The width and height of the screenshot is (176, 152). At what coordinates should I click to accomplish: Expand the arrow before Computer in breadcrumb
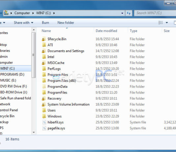pyautogui.click(x=11, y=13)
